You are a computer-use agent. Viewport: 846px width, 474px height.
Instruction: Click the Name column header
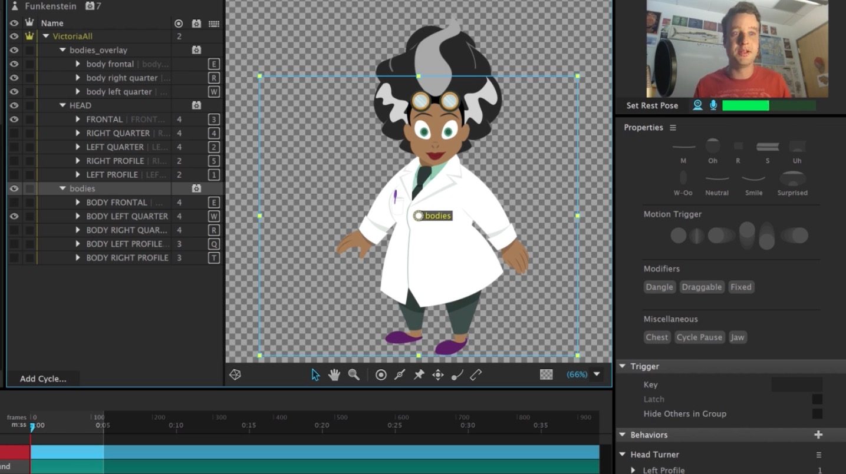52,23
